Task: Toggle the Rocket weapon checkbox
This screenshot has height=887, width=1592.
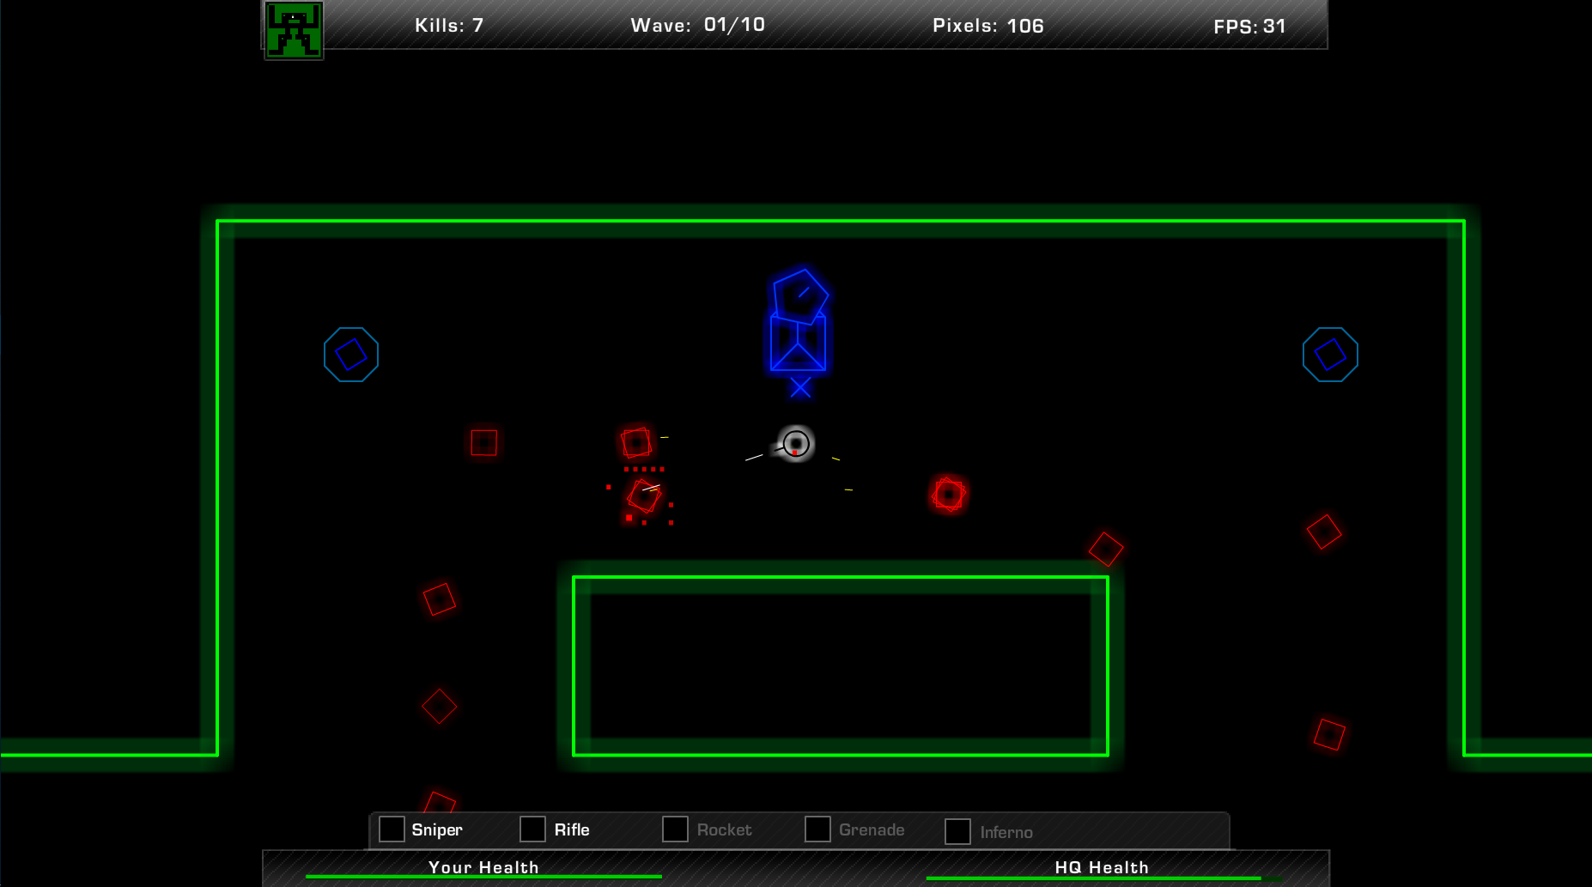Action: (676, 829)
